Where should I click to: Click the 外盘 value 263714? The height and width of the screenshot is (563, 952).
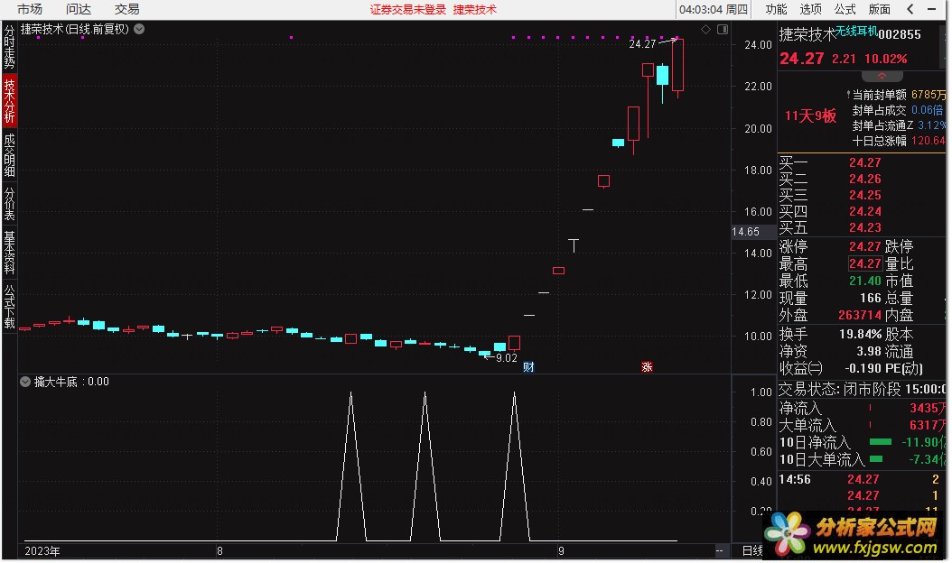click(x=860, y=315)
